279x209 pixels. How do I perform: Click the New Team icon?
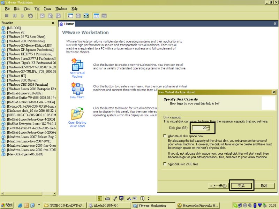point(77,89)
